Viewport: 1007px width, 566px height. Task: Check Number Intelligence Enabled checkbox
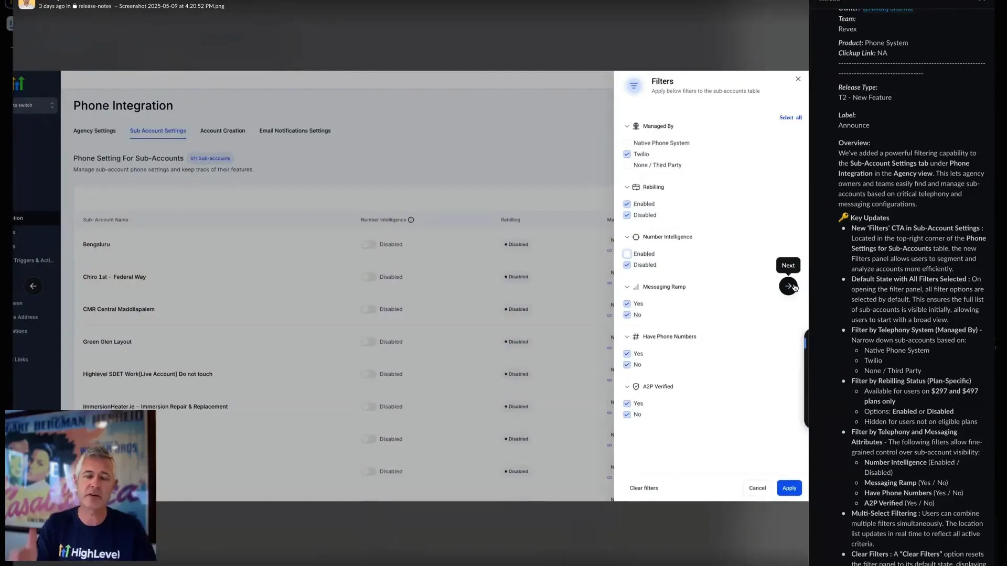click(x=627, y=254)
